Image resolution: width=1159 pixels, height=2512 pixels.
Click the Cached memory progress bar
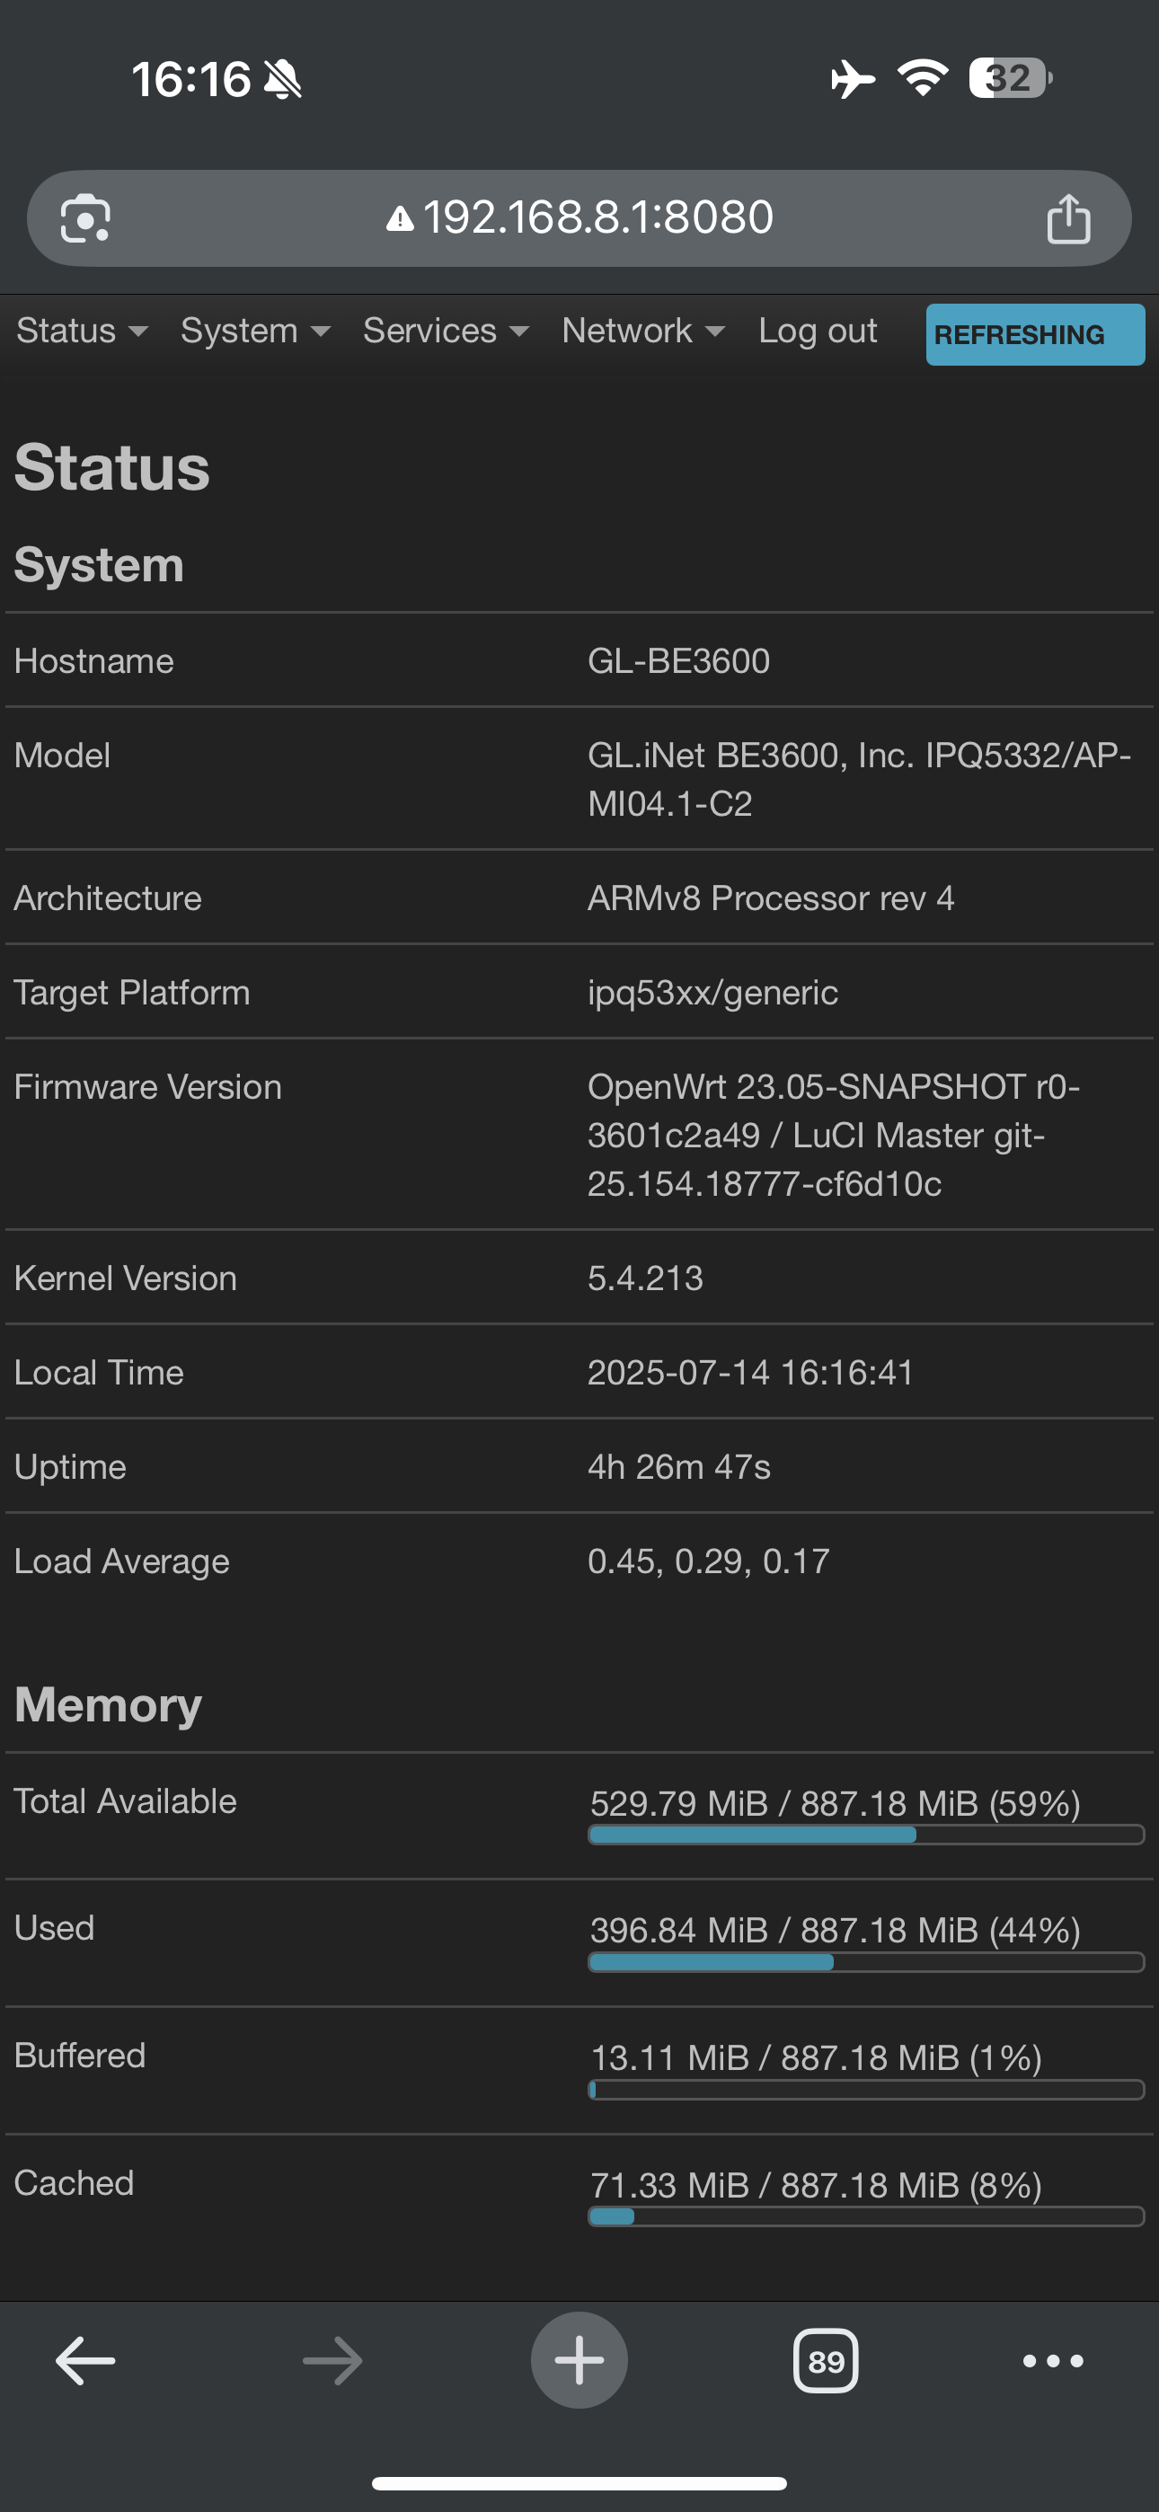click(x=866, y=2216)
